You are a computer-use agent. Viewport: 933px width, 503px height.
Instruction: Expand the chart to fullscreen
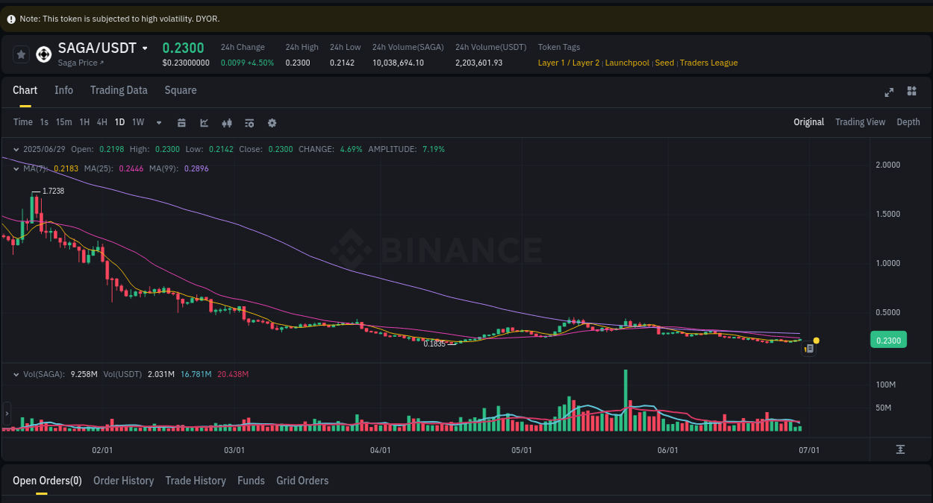(889, 92)
